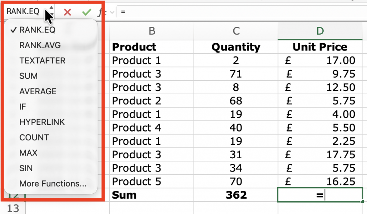Choose COUNT in the function list
The image size is (367, 214).
34,138
